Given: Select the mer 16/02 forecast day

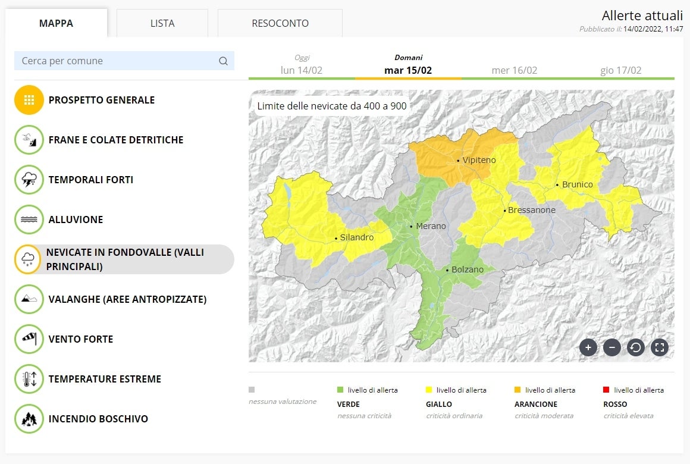Looking at the screenshot, I should [x=515, y=70].
